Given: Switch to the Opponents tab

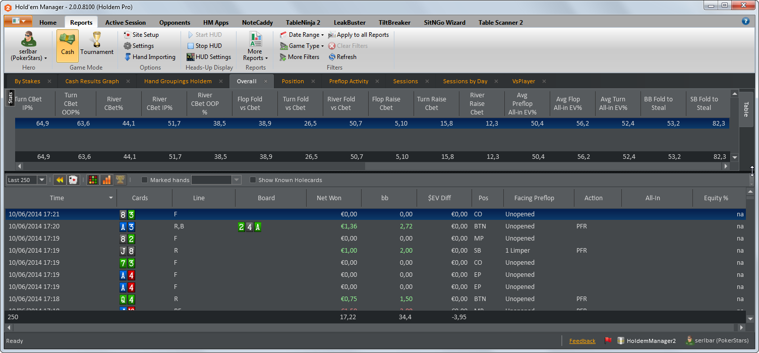Looking at the screenshot, I should (x=174, y=22).
